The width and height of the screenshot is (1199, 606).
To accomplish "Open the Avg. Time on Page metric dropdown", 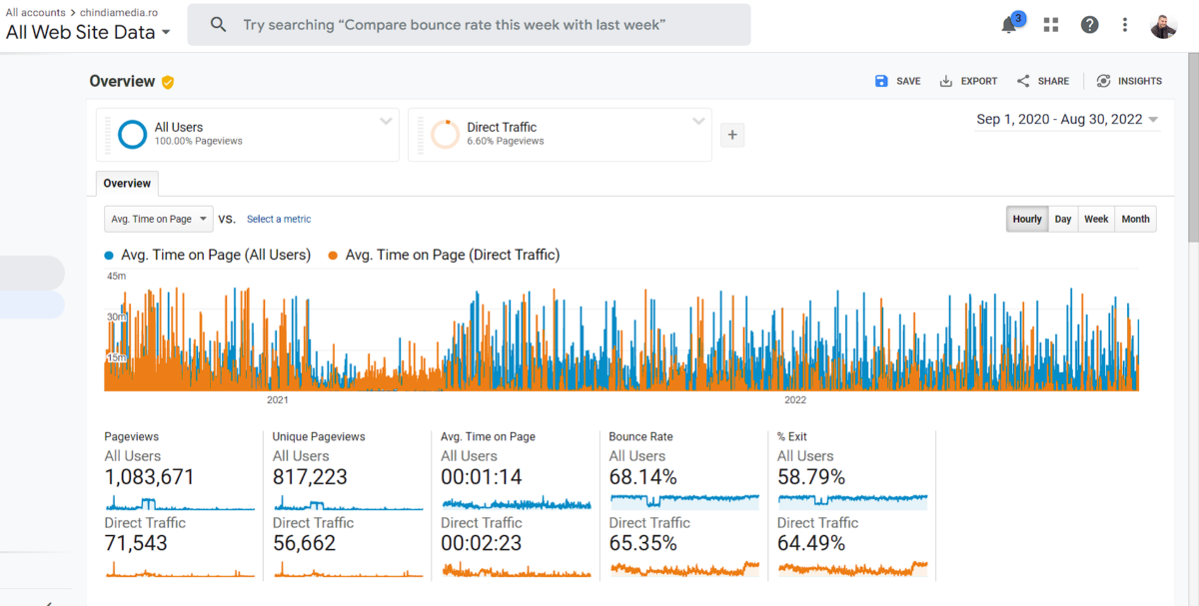I will tap(158, 219).
